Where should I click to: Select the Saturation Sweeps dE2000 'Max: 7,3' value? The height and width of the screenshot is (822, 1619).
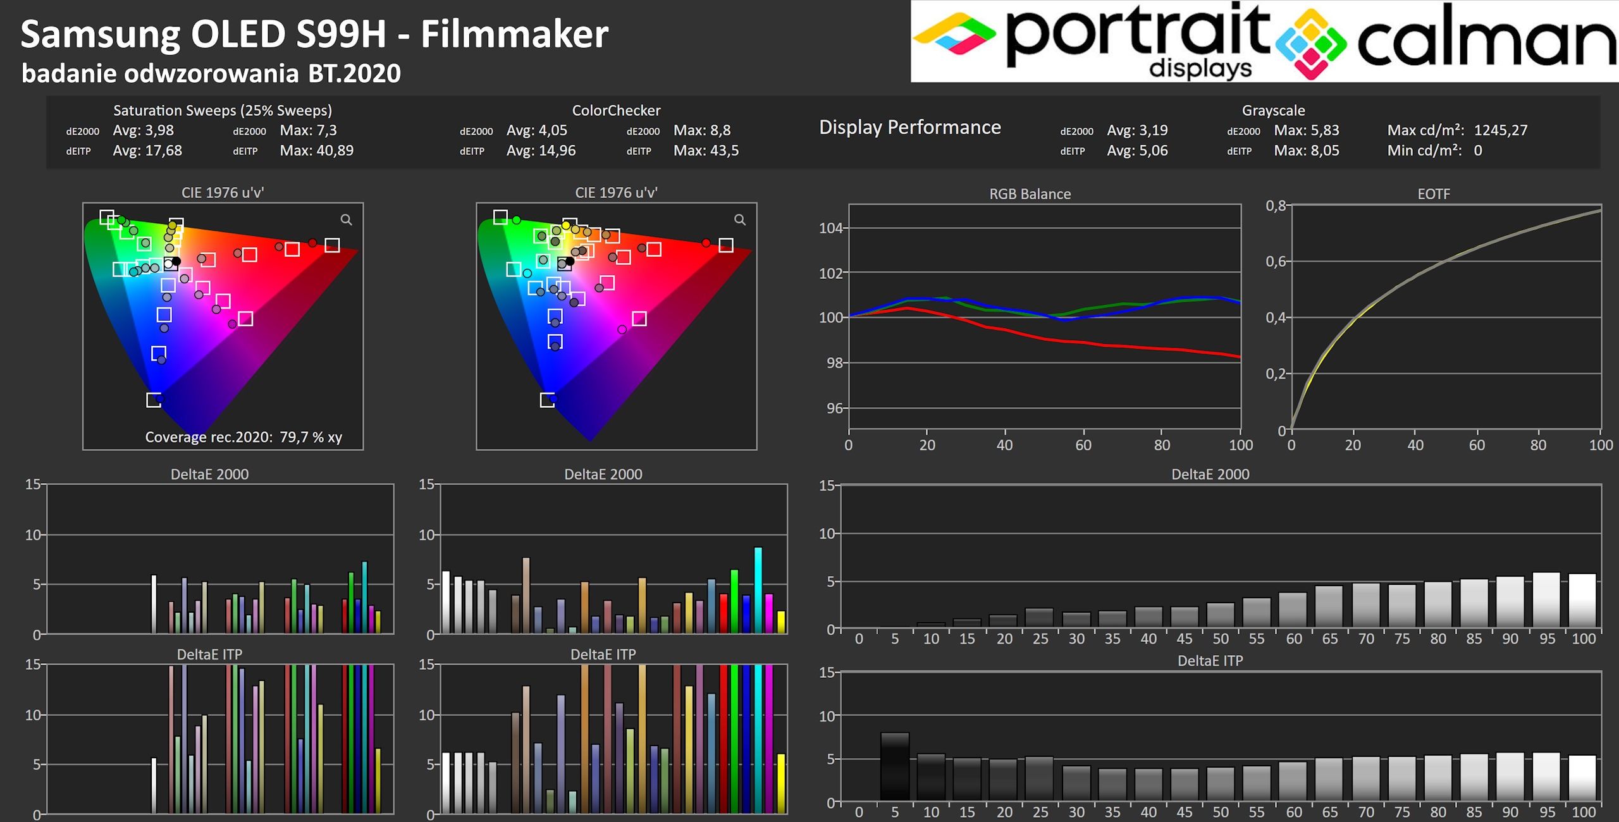click(309, 130)
